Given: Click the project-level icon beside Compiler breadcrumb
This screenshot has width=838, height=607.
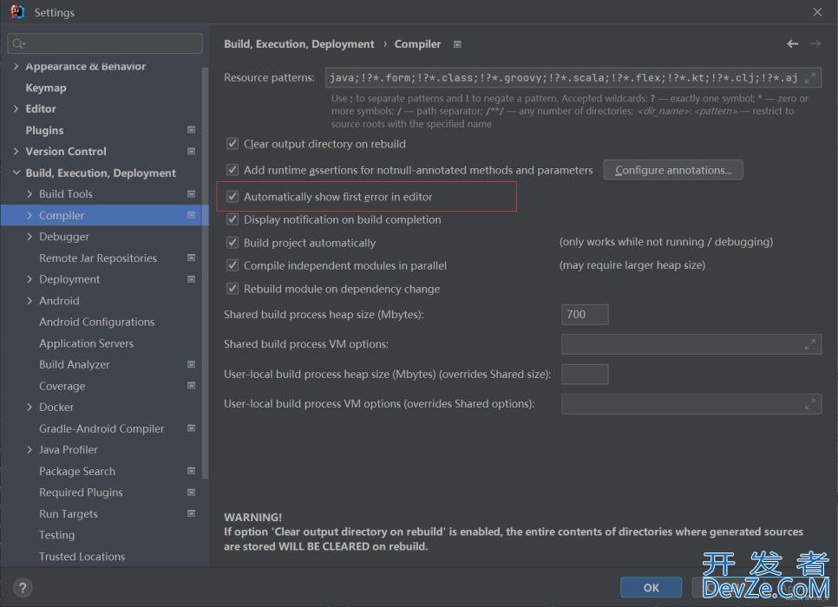Looking at the screenshot, I should pos(457,44).
